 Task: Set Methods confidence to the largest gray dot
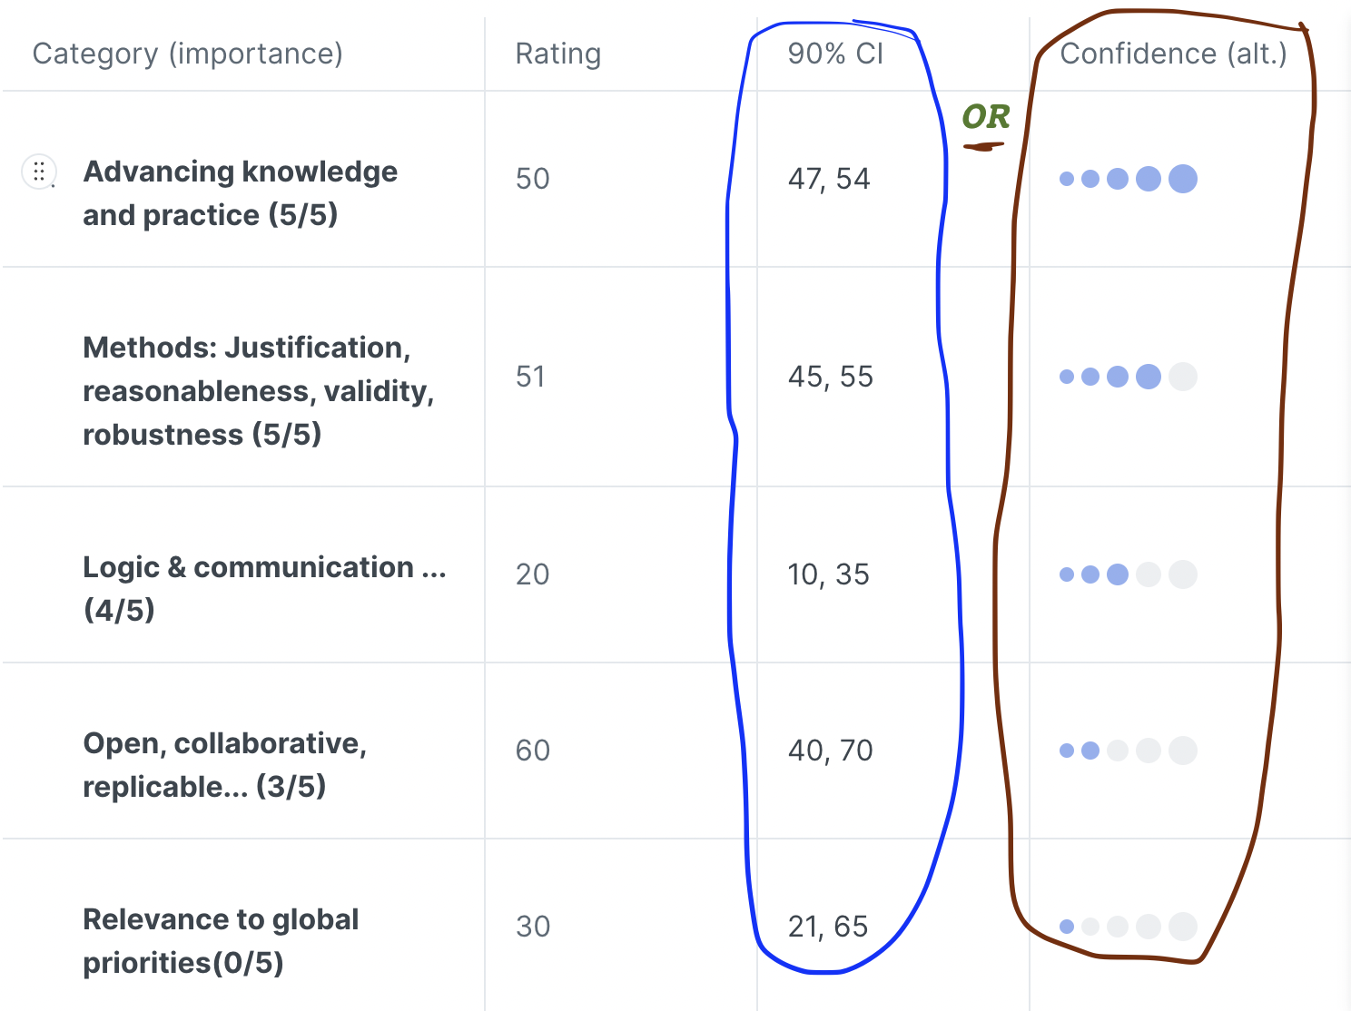(x=1182, y=377)
